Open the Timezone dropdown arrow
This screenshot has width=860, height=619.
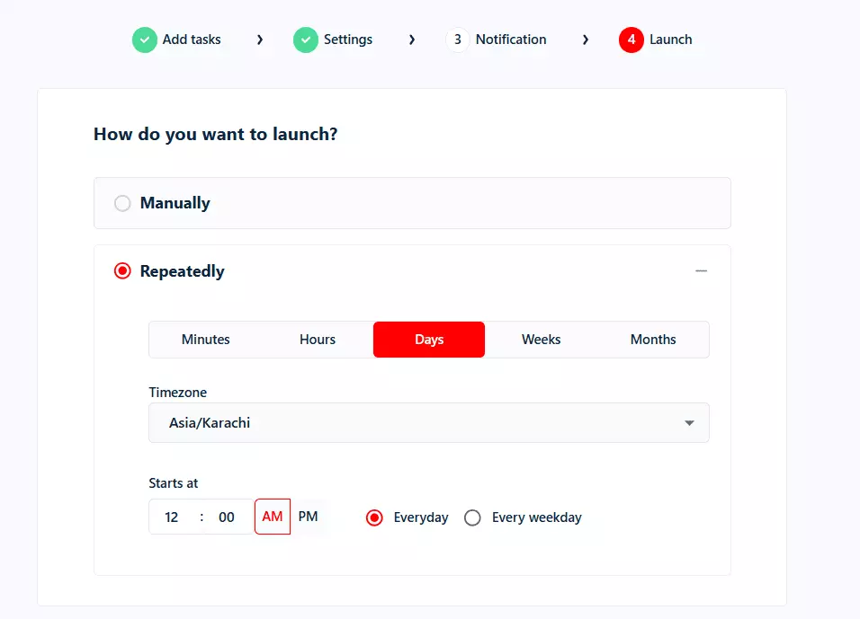[689, 423]
